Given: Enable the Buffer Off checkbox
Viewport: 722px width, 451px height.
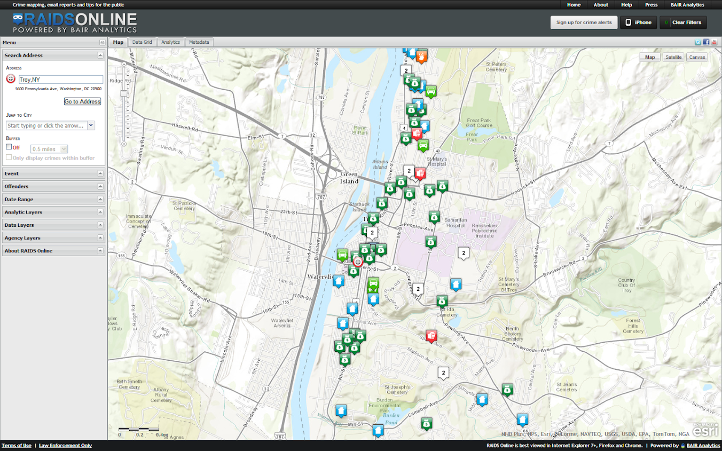Looking at the screenshot, I should (9, 147).
